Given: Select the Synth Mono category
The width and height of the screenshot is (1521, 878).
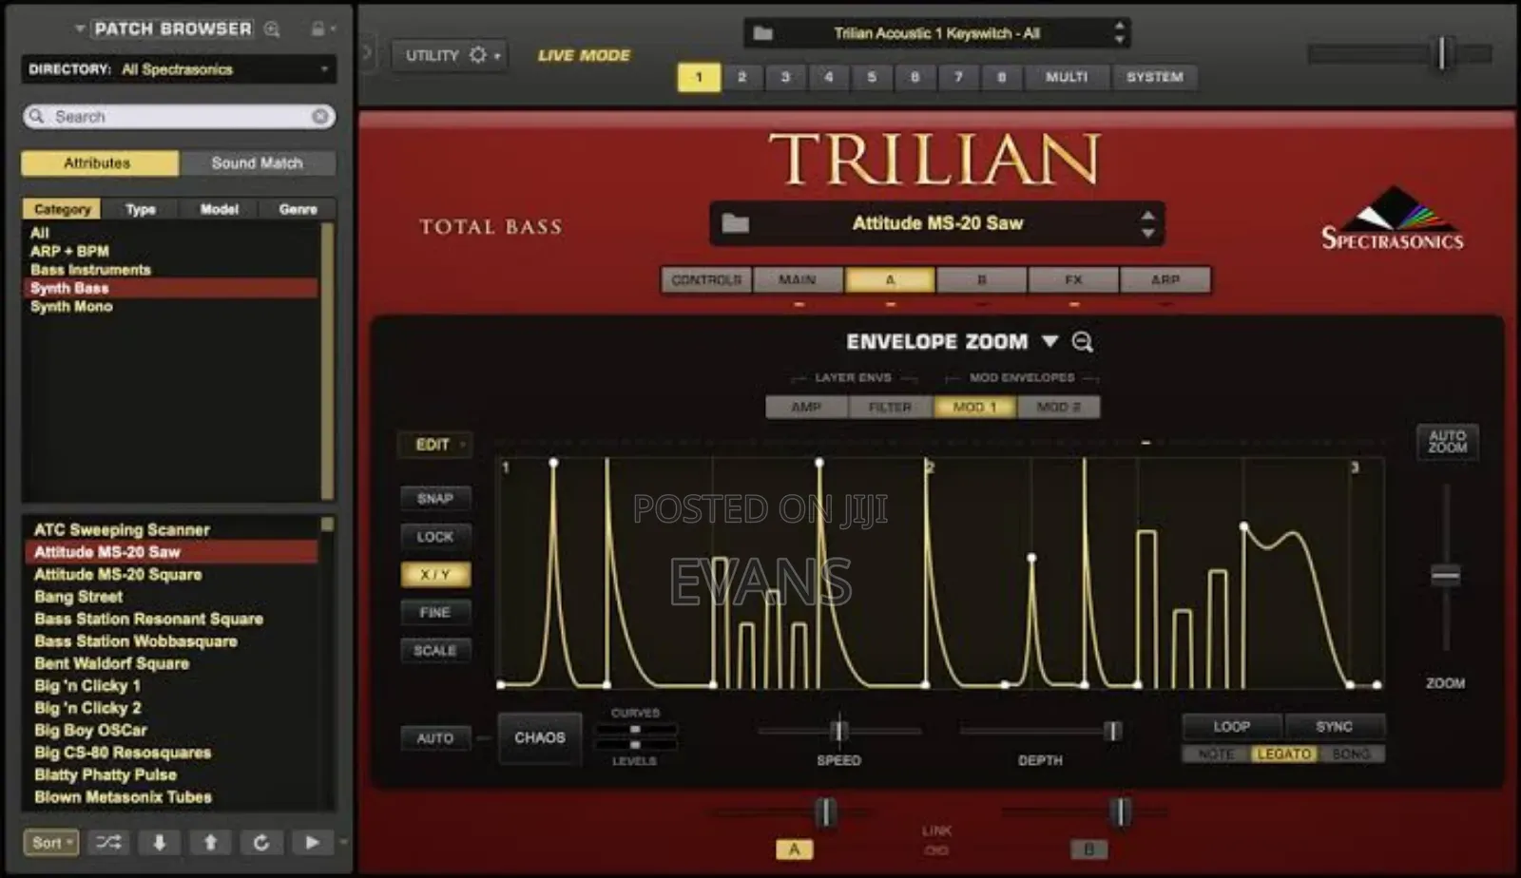Looking at the screenshot, I should coord(71,306).
